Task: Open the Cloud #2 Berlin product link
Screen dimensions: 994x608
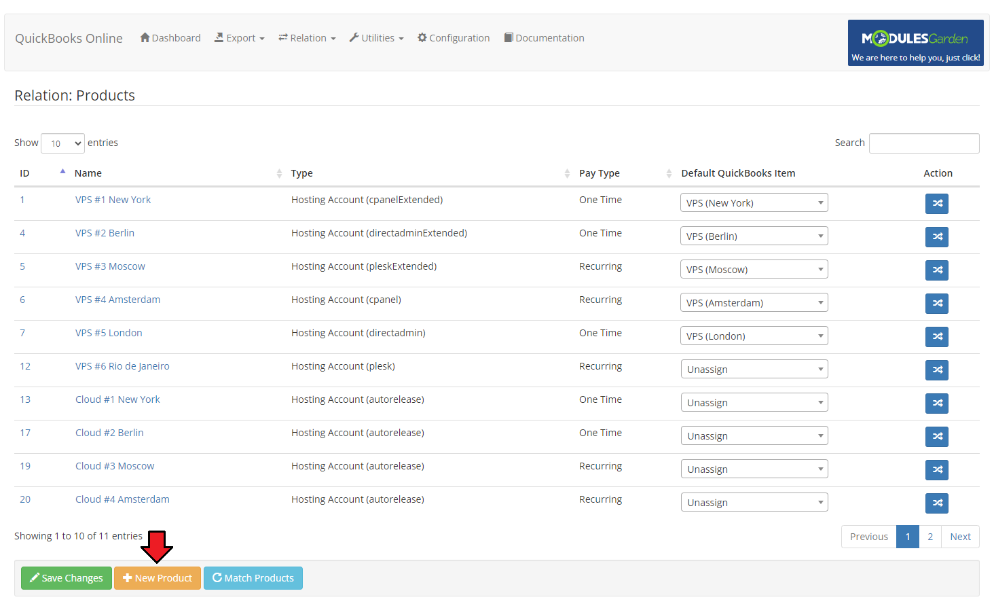Action: tap(109, 433)
